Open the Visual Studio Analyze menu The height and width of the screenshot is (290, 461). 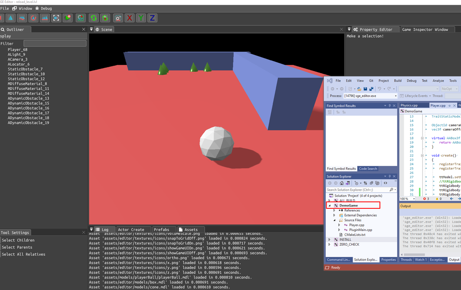pyautogui.click(x=438, y=81)
